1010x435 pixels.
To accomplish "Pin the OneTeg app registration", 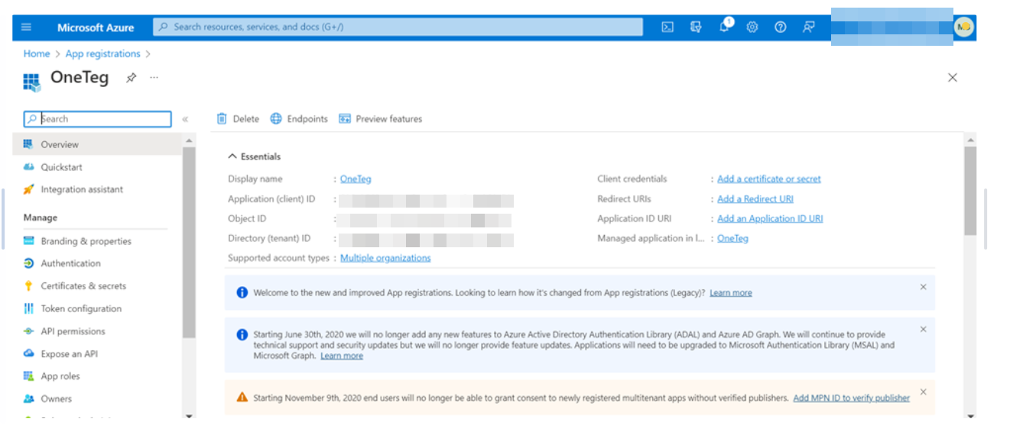I will click(131, 78).
